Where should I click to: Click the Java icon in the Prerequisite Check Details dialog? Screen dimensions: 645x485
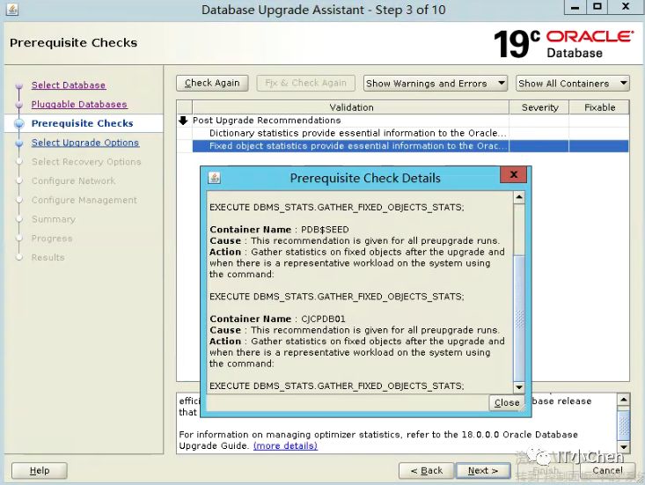[x=214, y=178]
